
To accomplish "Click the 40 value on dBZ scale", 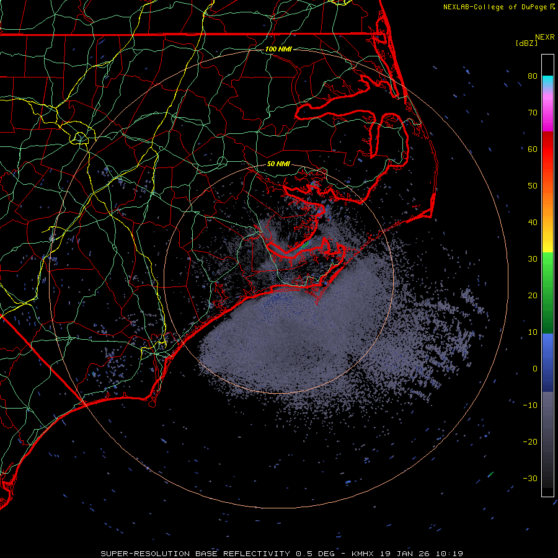I will click(533, 223).
